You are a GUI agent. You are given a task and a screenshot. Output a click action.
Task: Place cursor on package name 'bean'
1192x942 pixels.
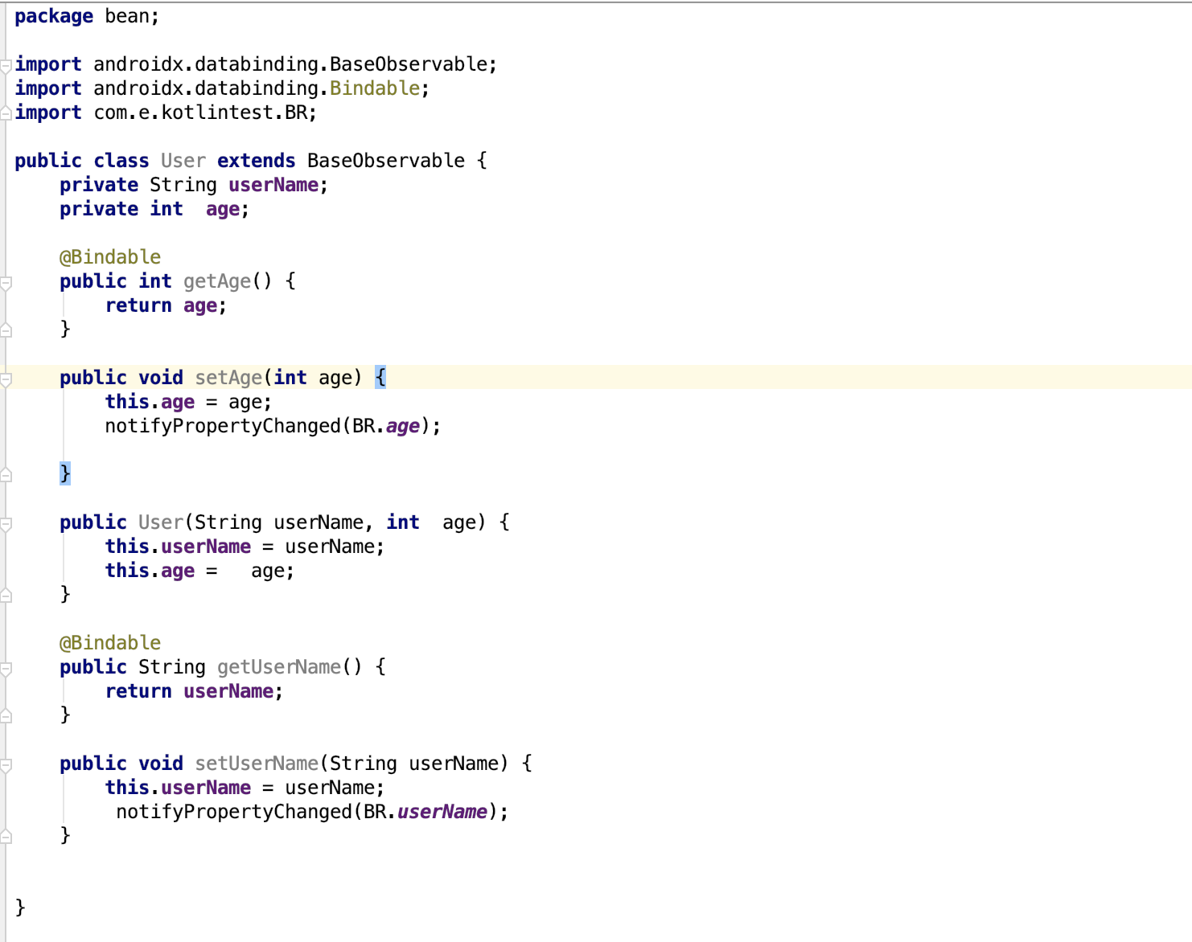pos(127,16)
